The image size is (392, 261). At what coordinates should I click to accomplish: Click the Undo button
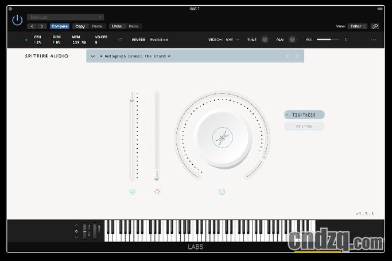click(x=117, y=26)
